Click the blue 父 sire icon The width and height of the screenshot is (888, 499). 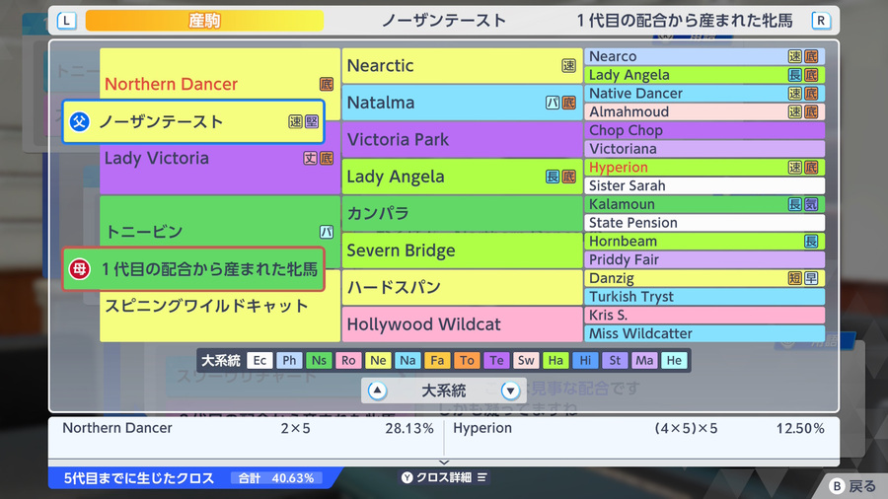pyautogui.click(x=80, y=121)
